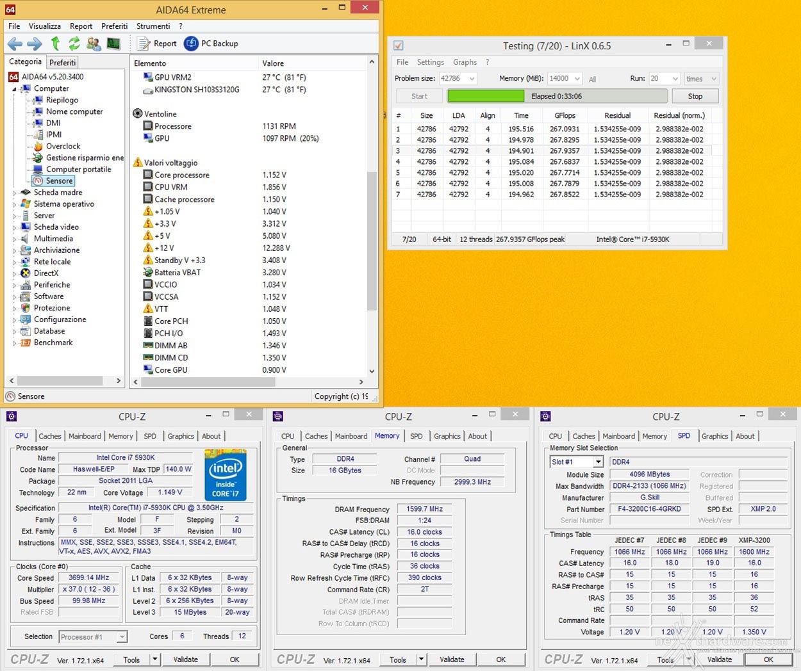The height and width of the screenshot is (671, 801).
Task: Click the Database icon in the tree
Action: pos(26,331)
